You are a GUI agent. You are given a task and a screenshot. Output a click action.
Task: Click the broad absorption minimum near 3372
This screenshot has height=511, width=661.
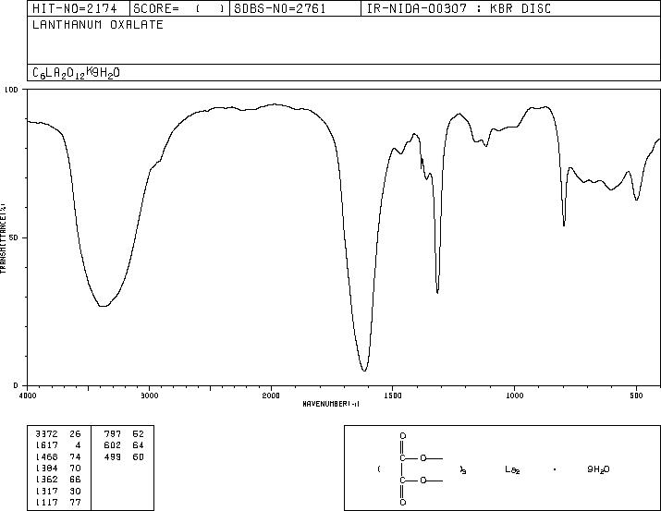pos(104,306)
